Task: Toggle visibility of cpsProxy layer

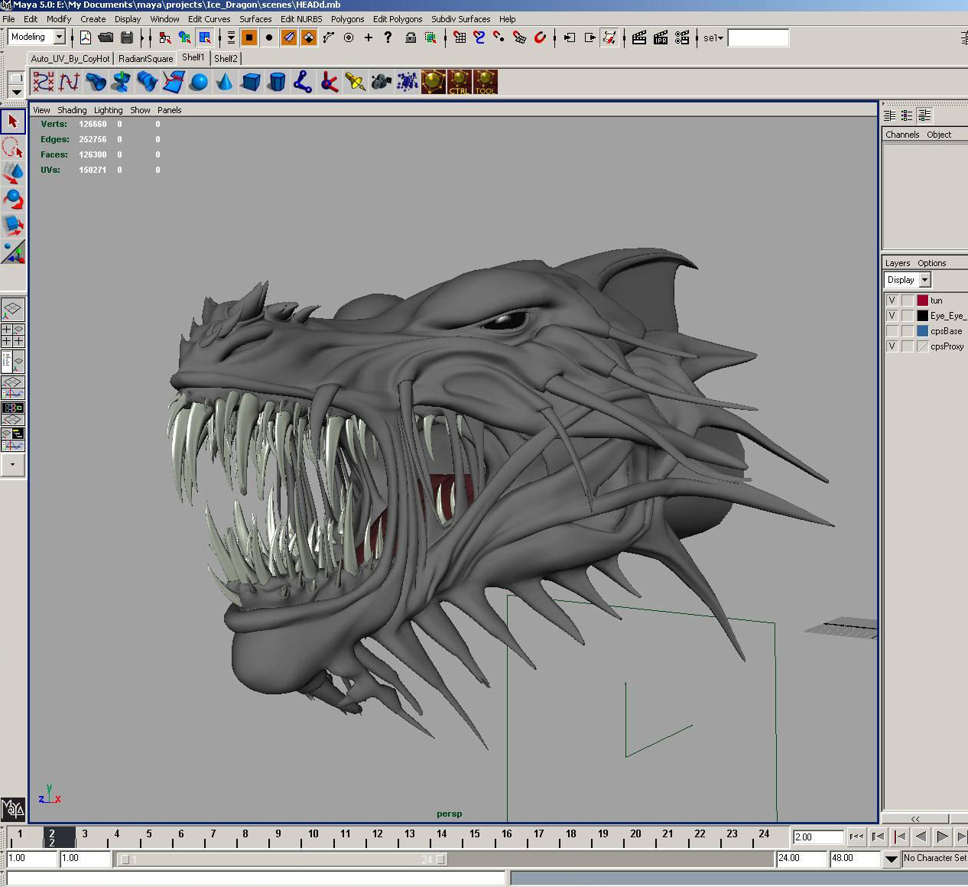Action: tap(892, 346)
